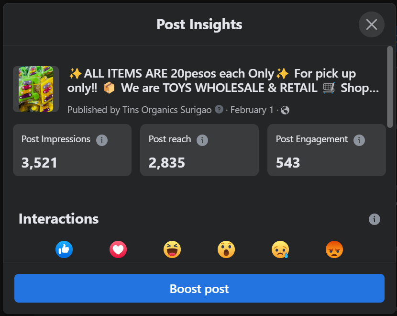
Task: Select the Haha laughing reaction icon
Action: (x=172, y=249)
